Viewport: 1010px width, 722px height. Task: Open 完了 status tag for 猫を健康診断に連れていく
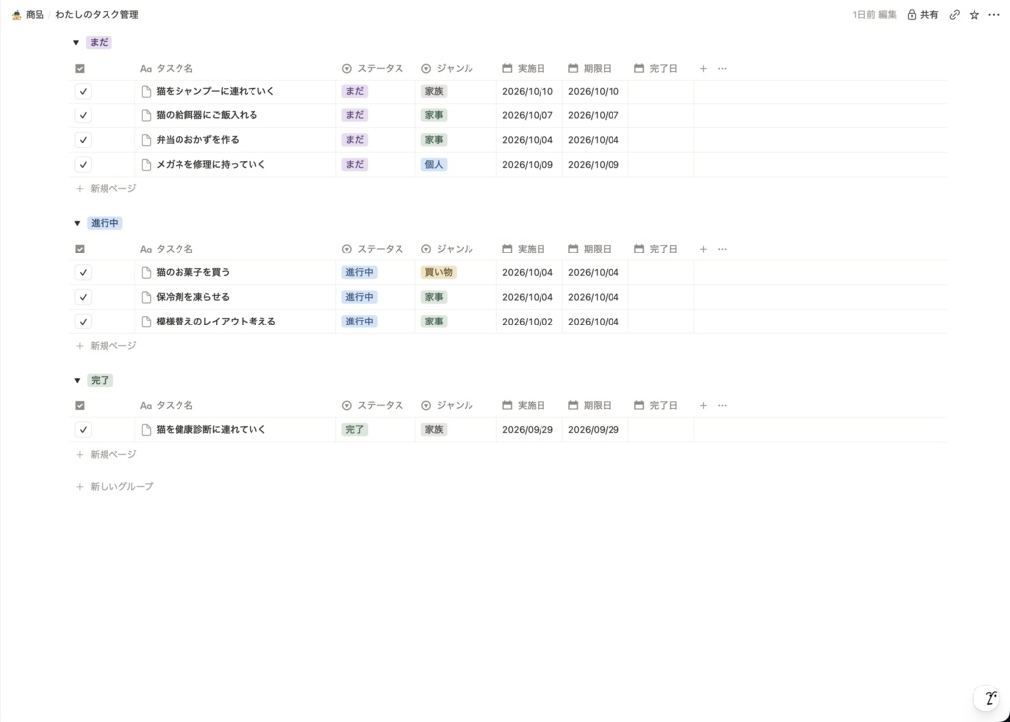click(x=355, y=430)
